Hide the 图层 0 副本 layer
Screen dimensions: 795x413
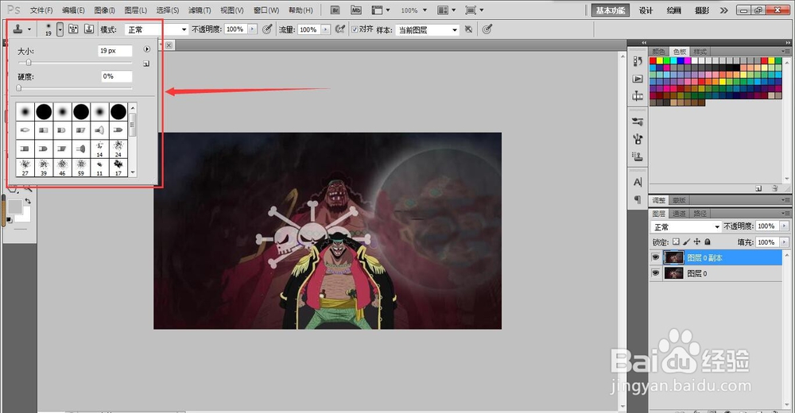(x=655, y=257)
